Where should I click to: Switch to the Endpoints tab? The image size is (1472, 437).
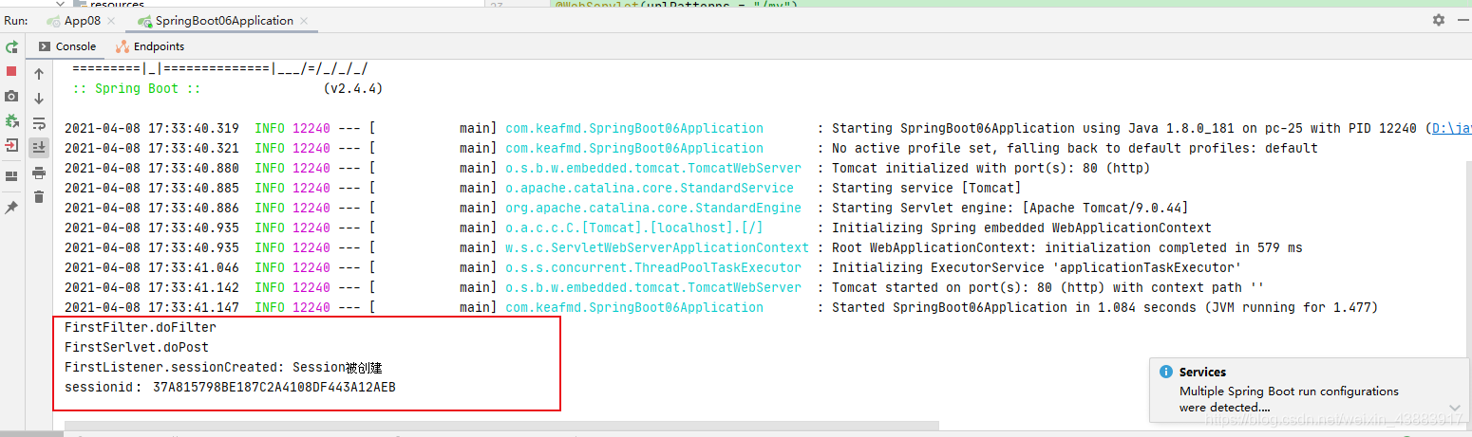pos(150,46)
